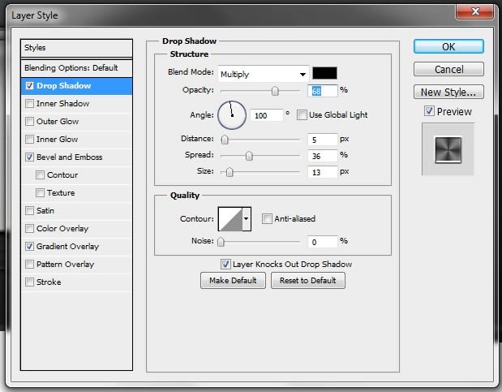Select Blending Options: Default
The width and height of the screenshot is (502, 392).
click(x=76, y=68)
